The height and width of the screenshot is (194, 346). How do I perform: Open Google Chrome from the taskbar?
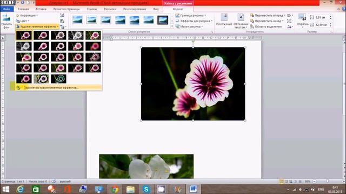pos(115,189)
